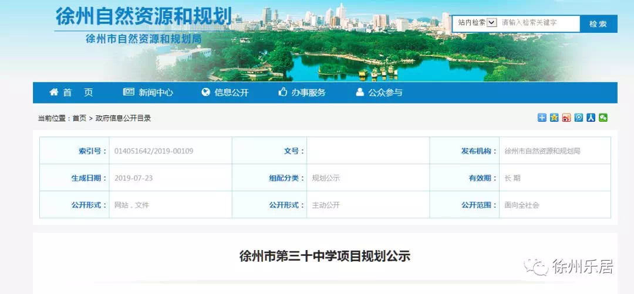Follow breadcrumb link 首页
This screenshot has width=634, height=294.
pos(79,118)
